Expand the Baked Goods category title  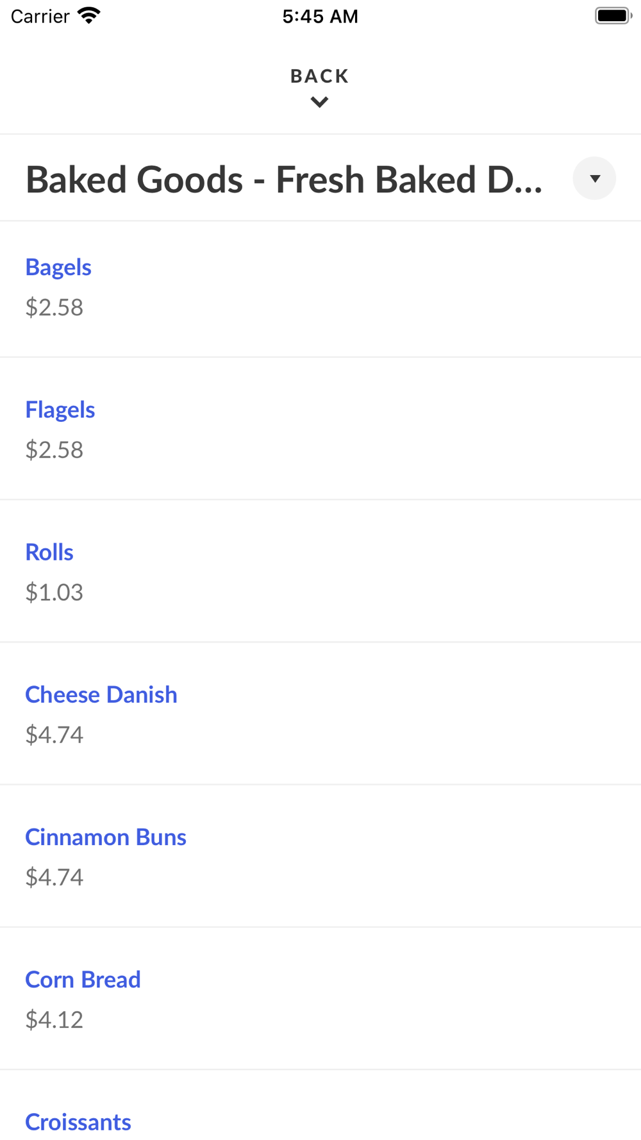pos(284,179)
